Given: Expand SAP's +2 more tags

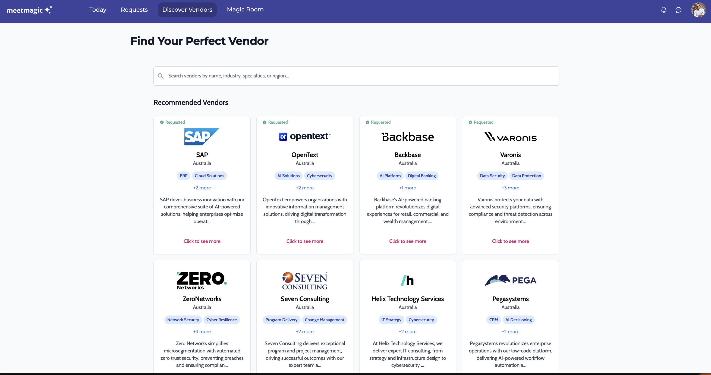Looking at the screenshot, I should (x=202, y=188).
